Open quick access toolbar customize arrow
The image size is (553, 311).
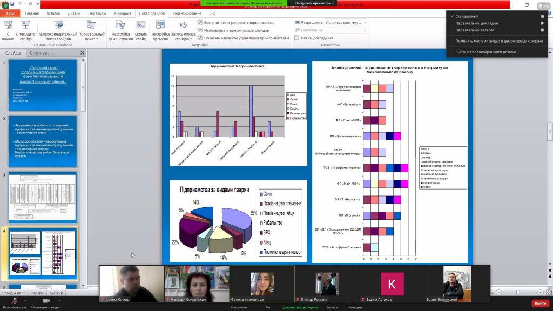point(38,4)
